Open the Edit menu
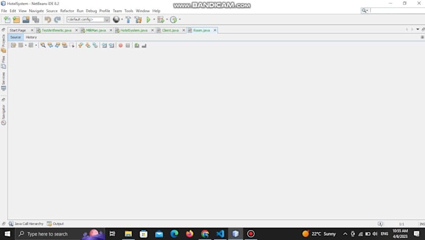The width and height of the screenshot is (425, 240). [x=12, y=11]
